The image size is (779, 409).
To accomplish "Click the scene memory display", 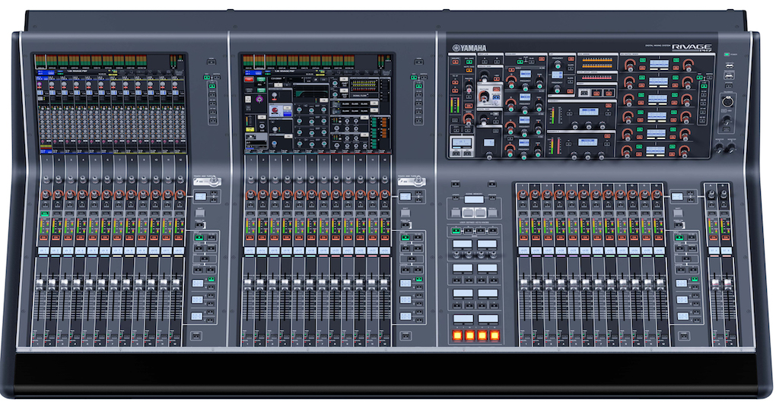I will [473, 199].
